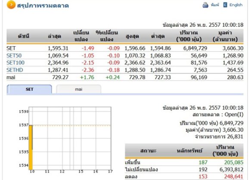Click the English language icon
The image size is (251, 180).
point(225,5)
